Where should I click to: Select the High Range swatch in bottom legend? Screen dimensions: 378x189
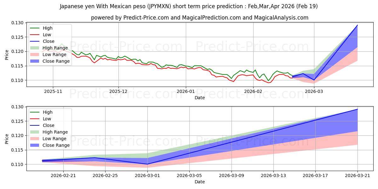35,132
